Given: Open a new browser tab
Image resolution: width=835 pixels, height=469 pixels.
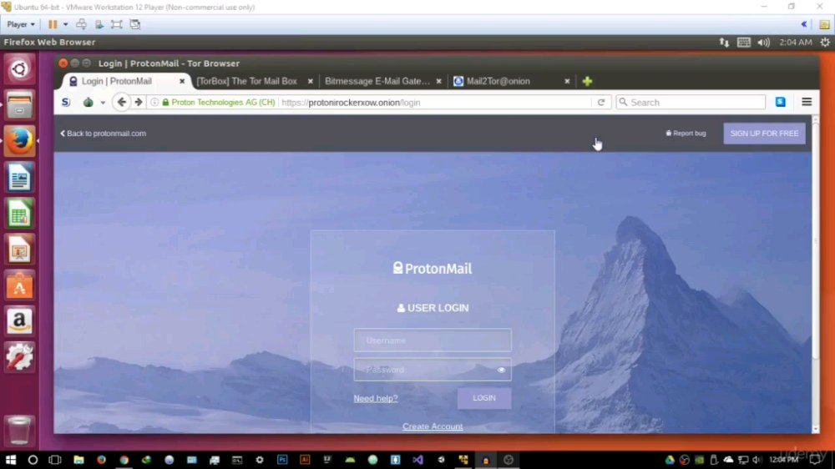Looking at the screenshot, I should click(587, 81).
